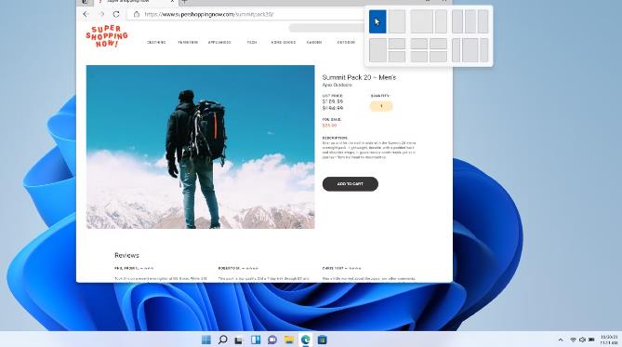Viewport: 622px width, 347px height.
Task: Click the Microsoft Edge taskbar icon
Action: pos(306,340)
